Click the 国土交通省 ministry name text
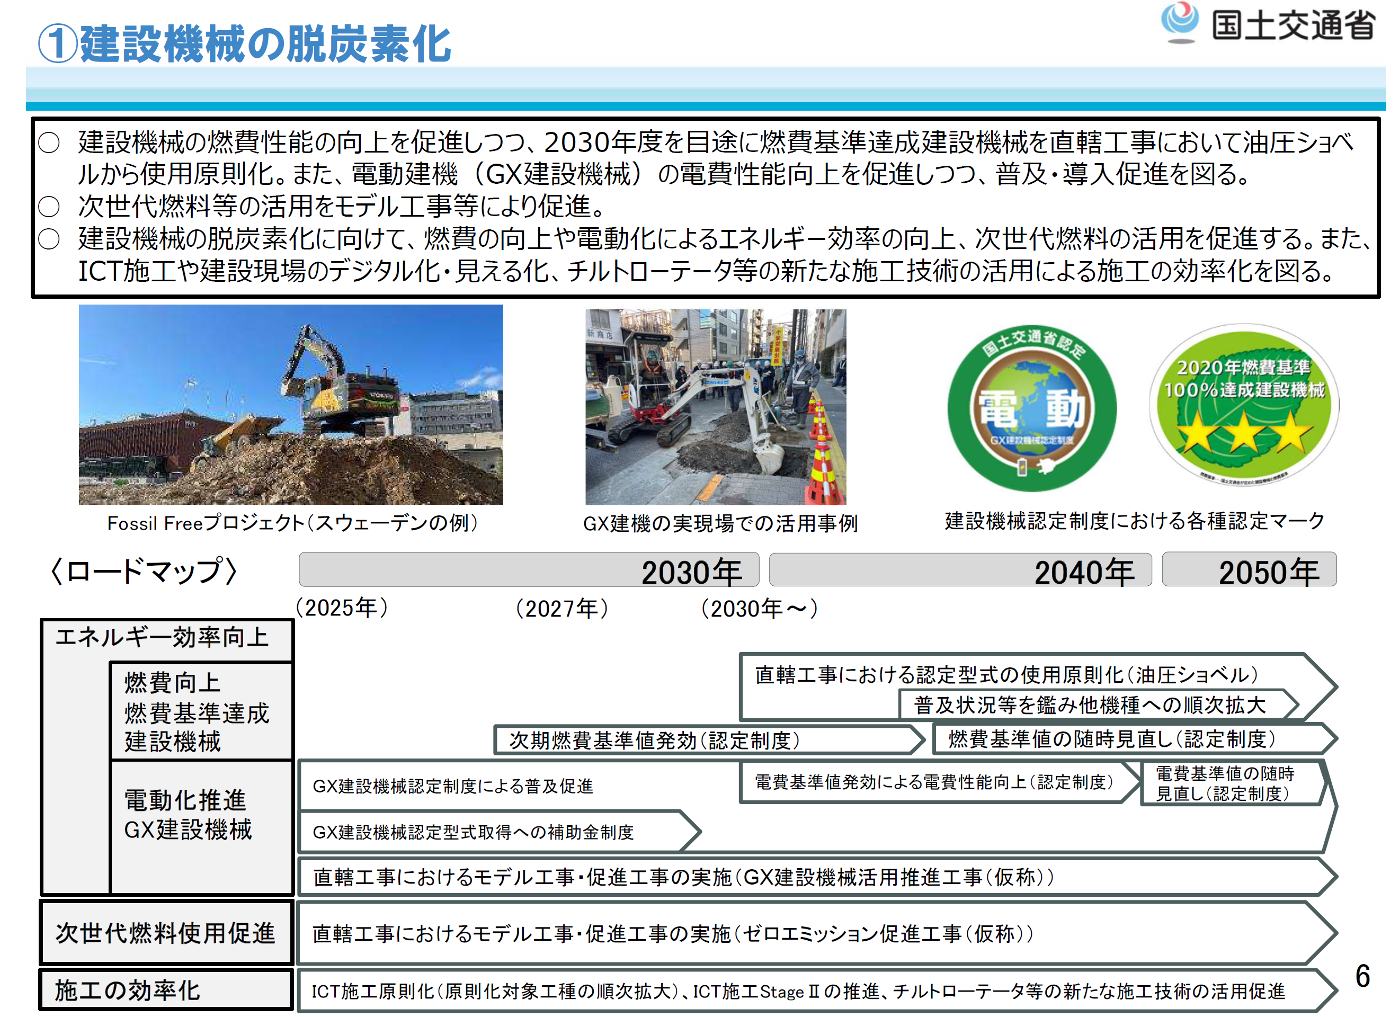The image size is (1399, 1017). pyautogui.click(x=1293, y=25)
